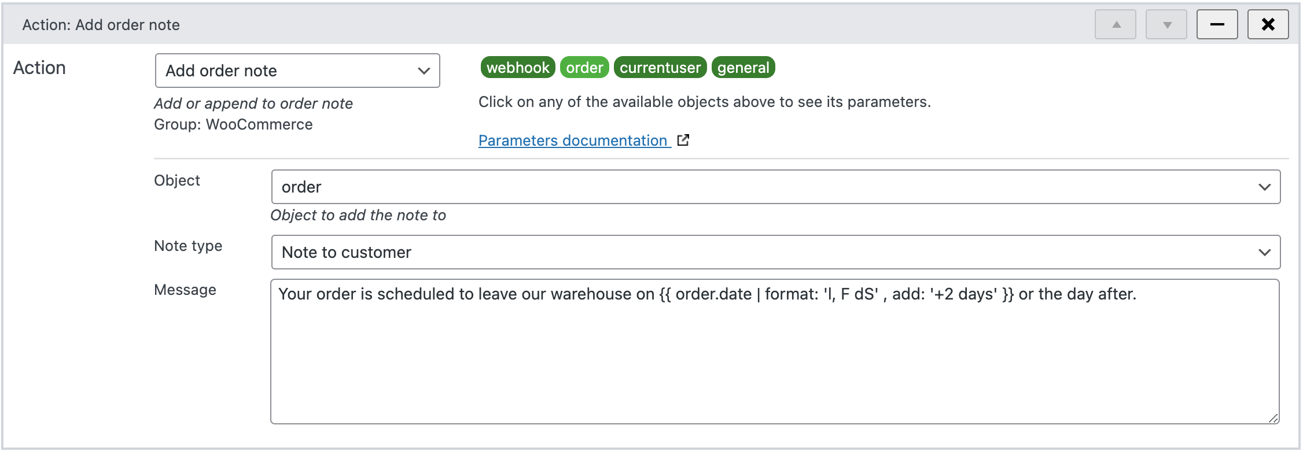Click the Group: WooCommerce label text
Image resolution: width=1303 pixels, height=451 pixels.
pyautogui.click(x=233, y=124)
